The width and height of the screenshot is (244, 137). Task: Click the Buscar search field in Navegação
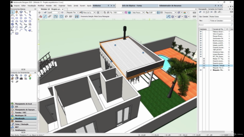point(216,25)
